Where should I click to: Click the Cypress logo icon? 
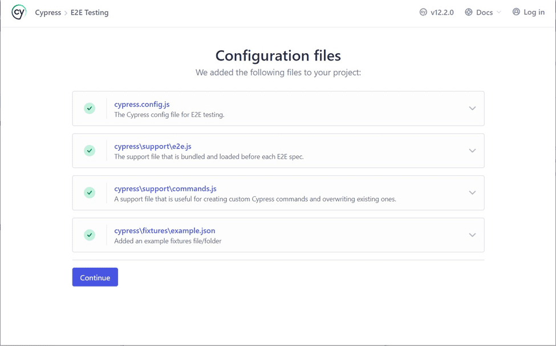click(19, 12)
